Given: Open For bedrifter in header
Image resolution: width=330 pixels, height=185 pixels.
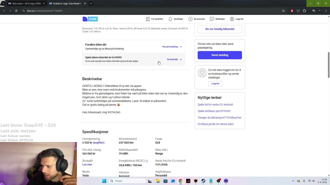Looking at the screenshot, I should (x=154, y=19).
